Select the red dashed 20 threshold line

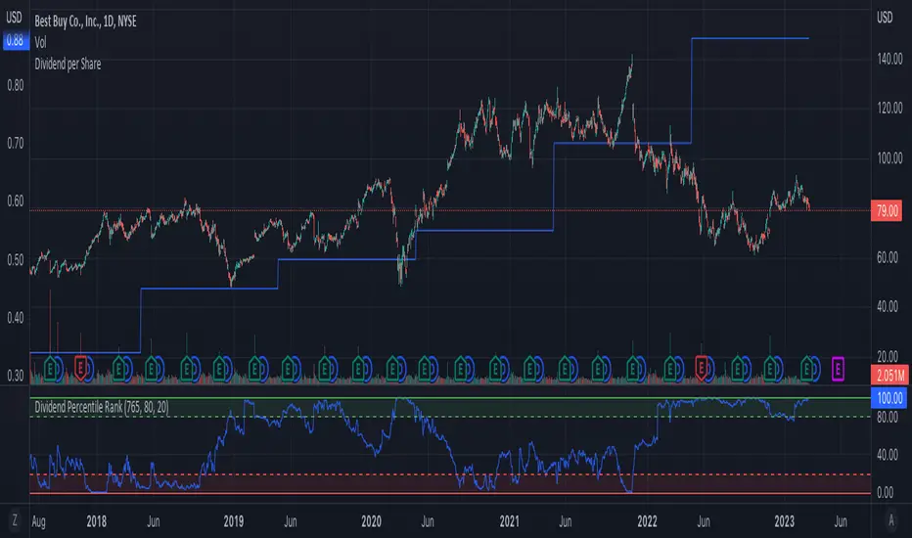pyautogui.click(x=450, y=474)
